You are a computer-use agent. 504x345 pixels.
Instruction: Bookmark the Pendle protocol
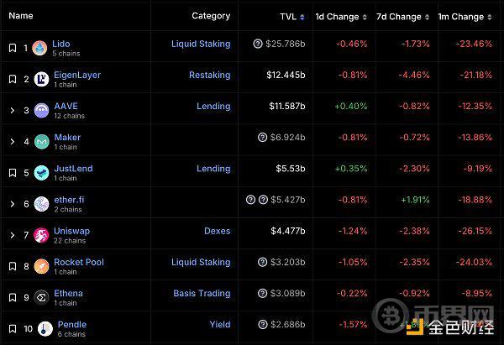pyautogui.click(x=12, y=328)
